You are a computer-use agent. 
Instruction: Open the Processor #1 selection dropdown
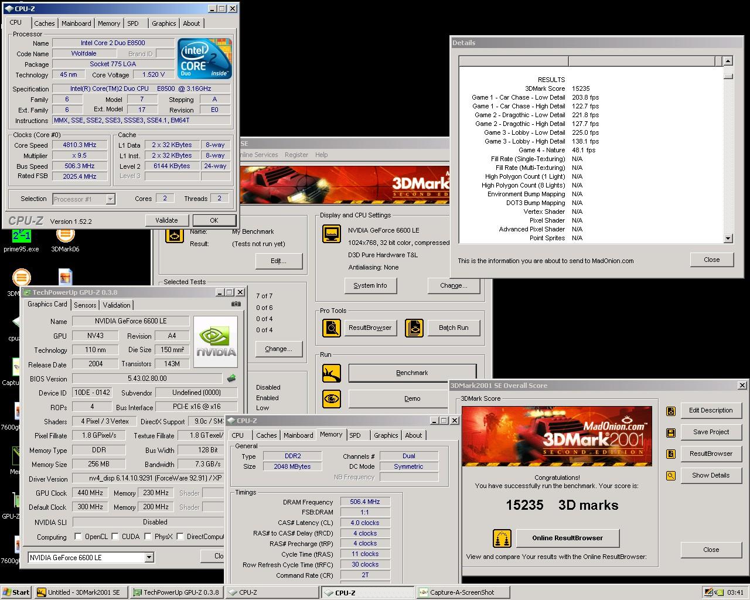click(110, 199)
